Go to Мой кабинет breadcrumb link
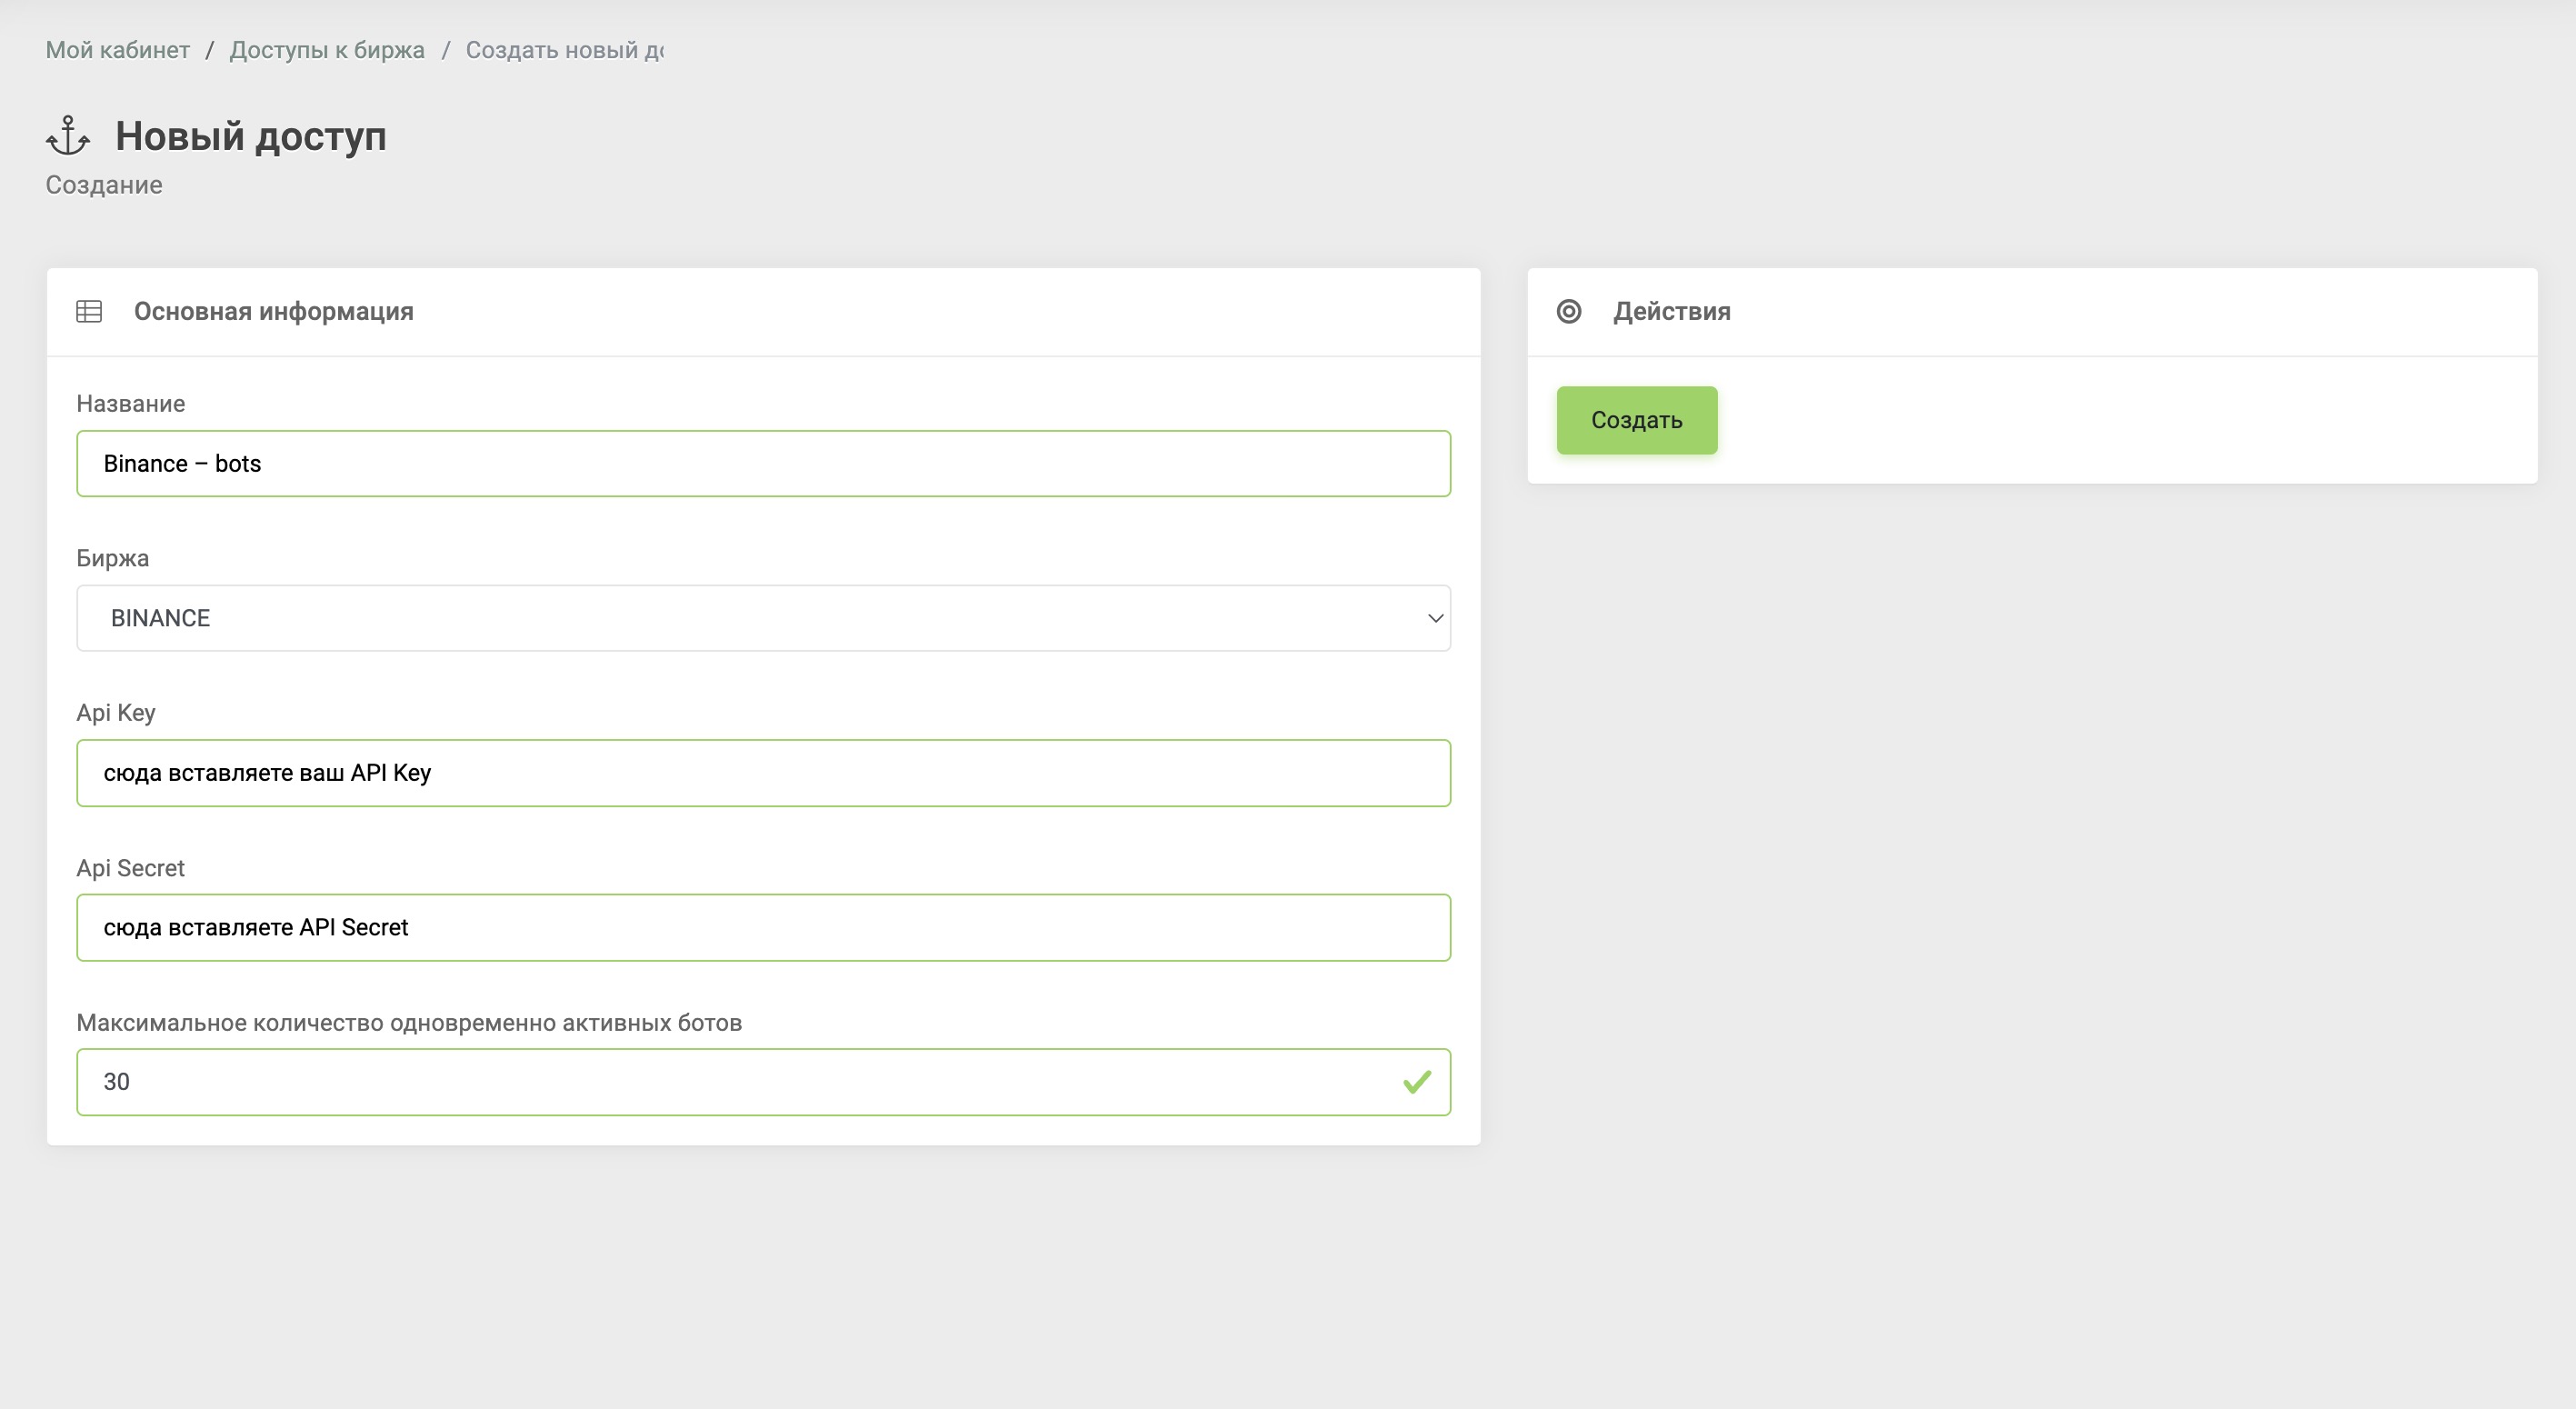Image resolution: width=2576 pixels, height=1409 pixels. (118, 50)
